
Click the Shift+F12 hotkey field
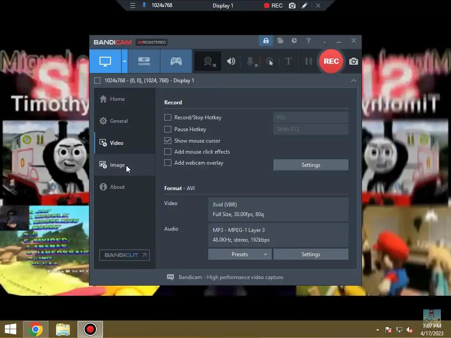pyautogui.click(x=311, y=129)
